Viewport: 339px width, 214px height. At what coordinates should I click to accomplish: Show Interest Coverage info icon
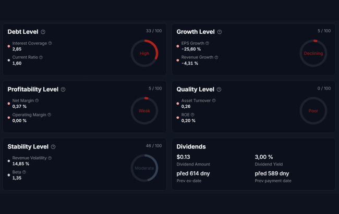coord(50,43)
